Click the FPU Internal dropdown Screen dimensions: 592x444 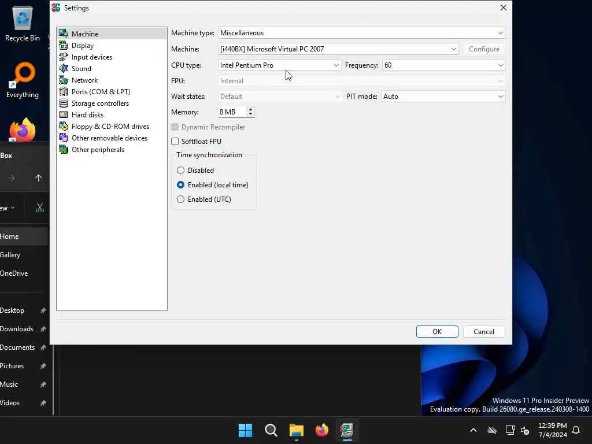click(361, 81)
